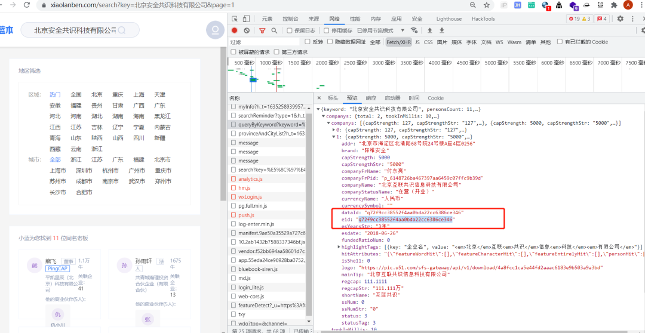Screen dimensions: 645x333
Task: Open the Chrome profile avatar A
Action: (x=628, y=5)
